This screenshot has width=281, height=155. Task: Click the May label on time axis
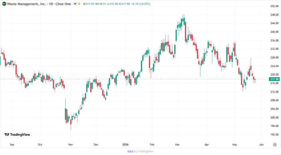(x=234, y=144)
